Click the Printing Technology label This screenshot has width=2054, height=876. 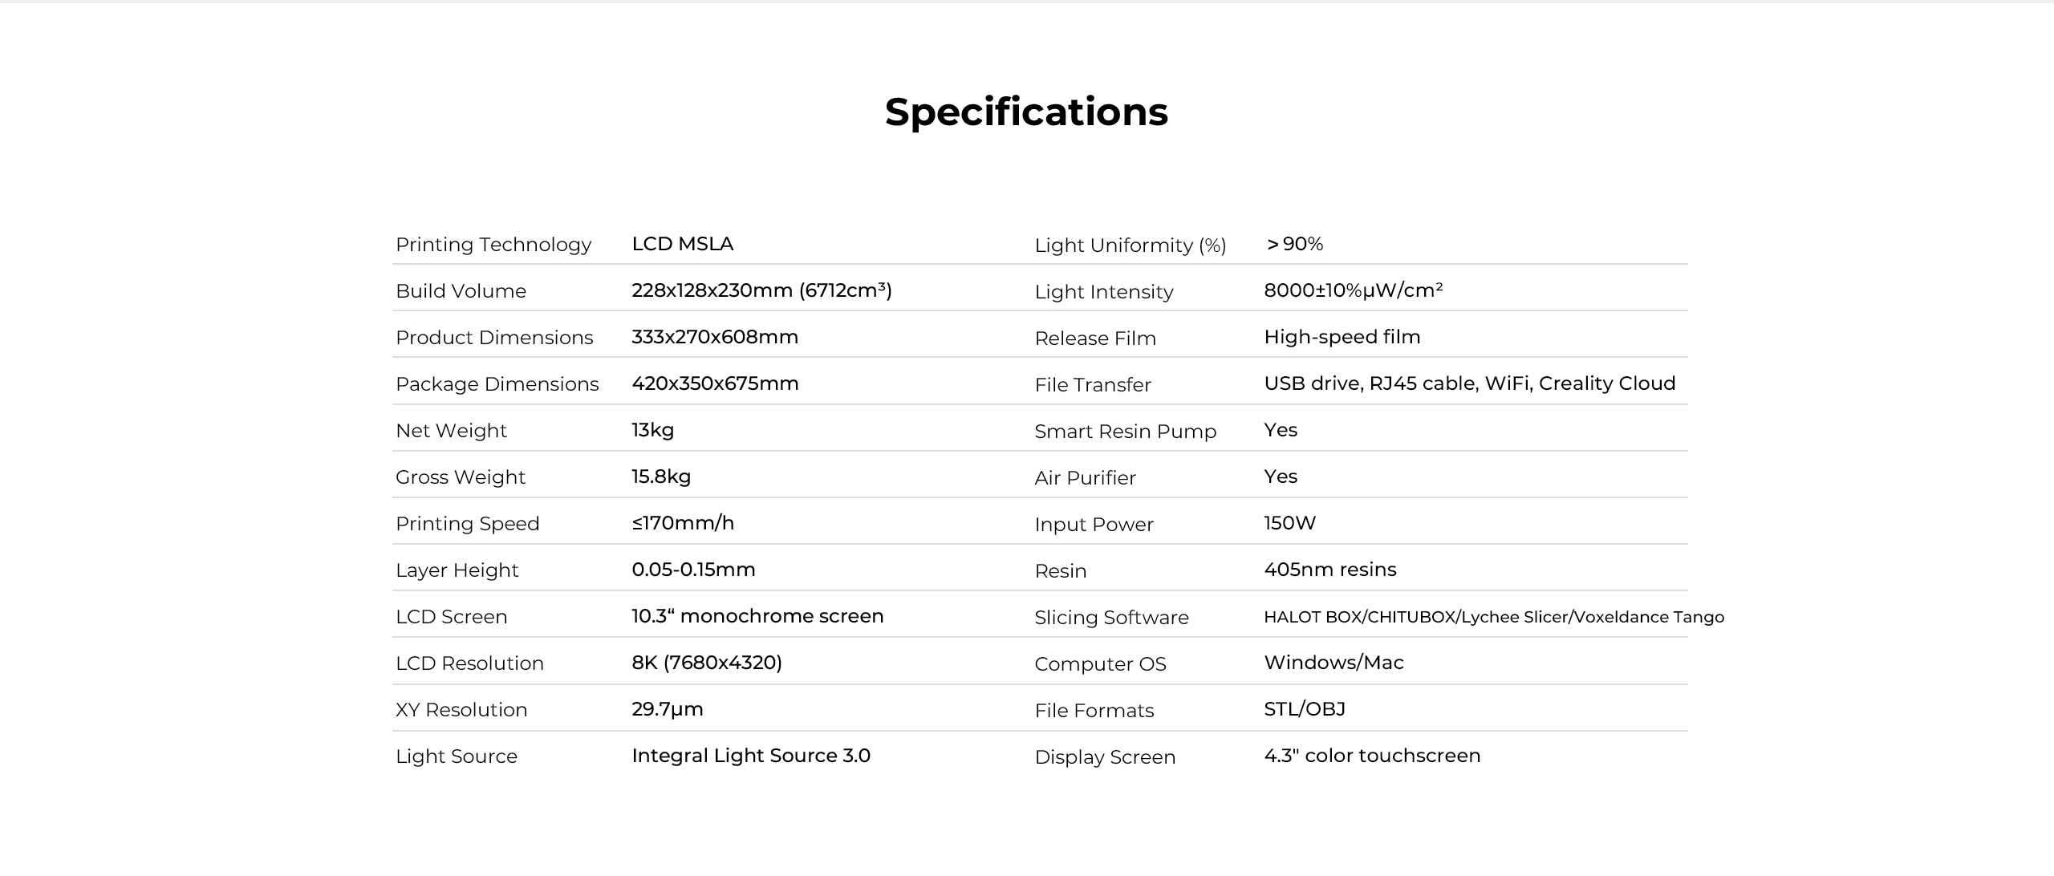pos(493,245)
